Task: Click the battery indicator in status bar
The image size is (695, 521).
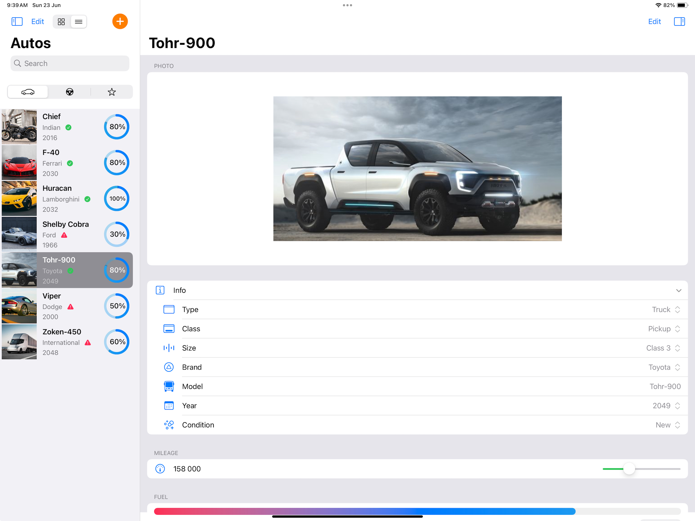Action: [x=682, y=5]
